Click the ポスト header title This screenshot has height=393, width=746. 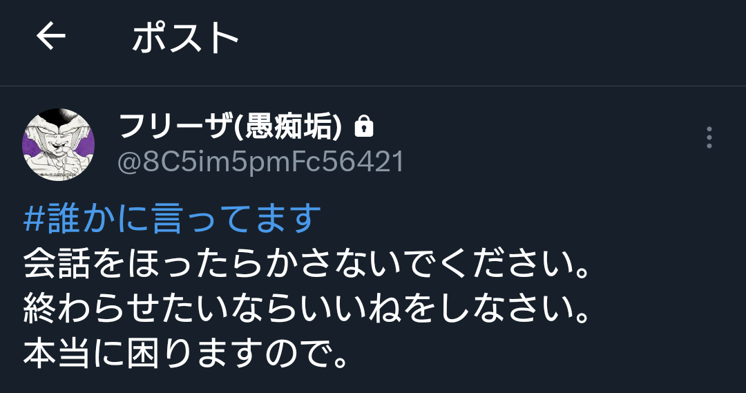(x=186, y=37)
